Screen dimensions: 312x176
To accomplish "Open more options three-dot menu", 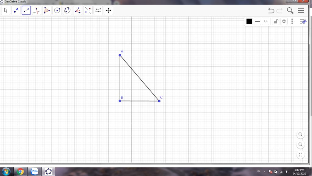I will click(x=292, y=21).
